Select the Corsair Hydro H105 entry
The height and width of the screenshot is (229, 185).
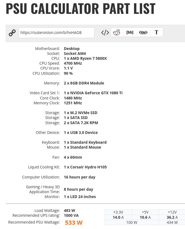click(85, 167)
